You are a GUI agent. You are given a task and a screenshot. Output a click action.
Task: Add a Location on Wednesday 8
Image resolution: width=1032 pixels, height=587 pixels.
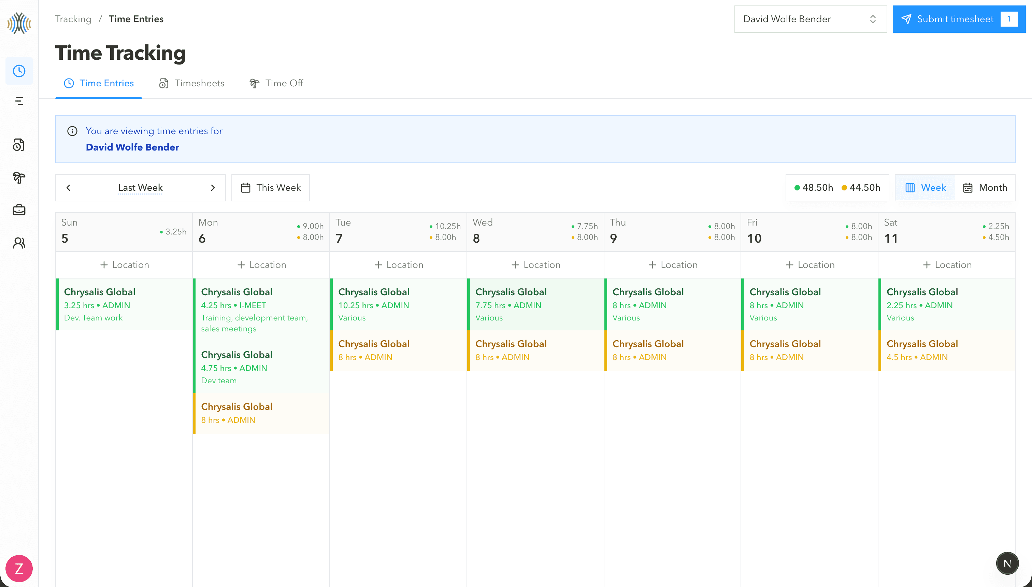coord(535,264)
